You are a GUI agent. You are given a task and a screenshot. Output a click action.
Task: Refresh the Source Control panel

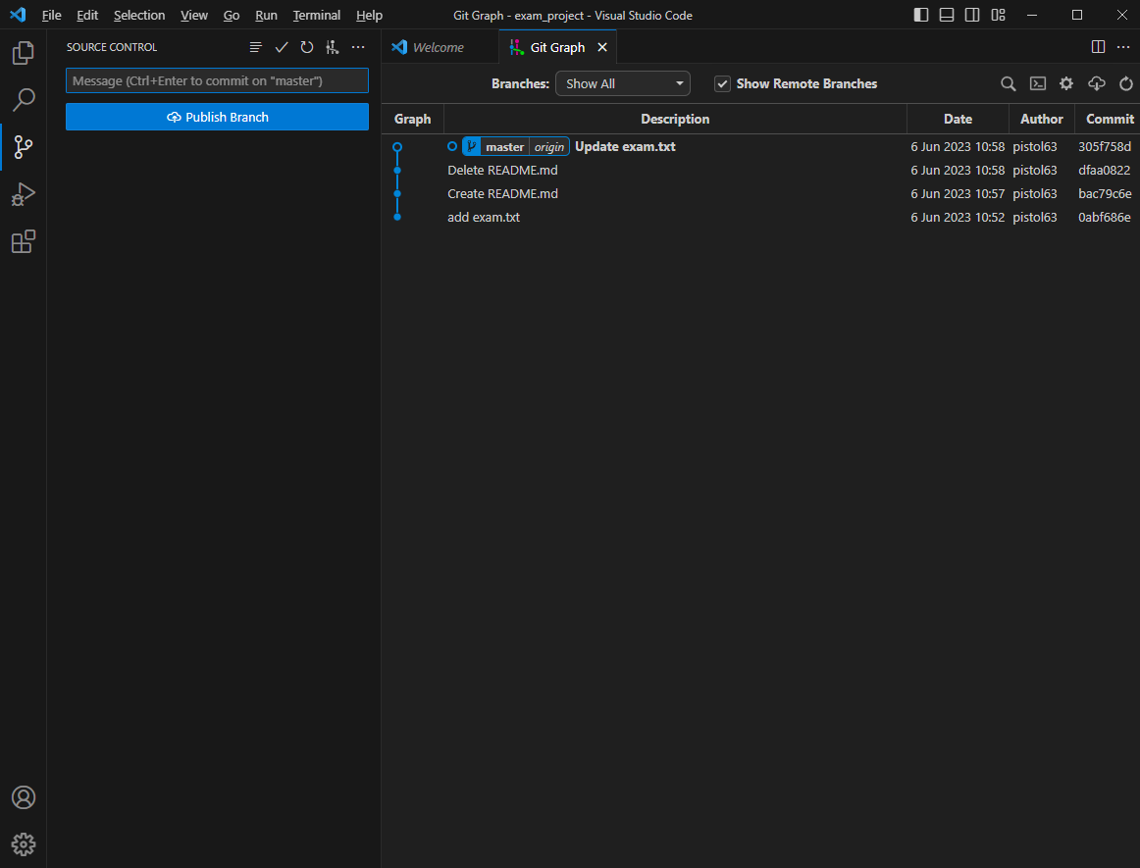click(307, 47)
